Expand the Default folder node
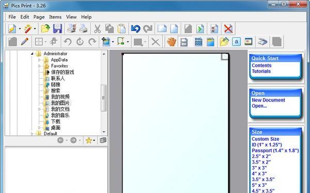The height and width of the screenshot is (193, 310). (32, 134)
